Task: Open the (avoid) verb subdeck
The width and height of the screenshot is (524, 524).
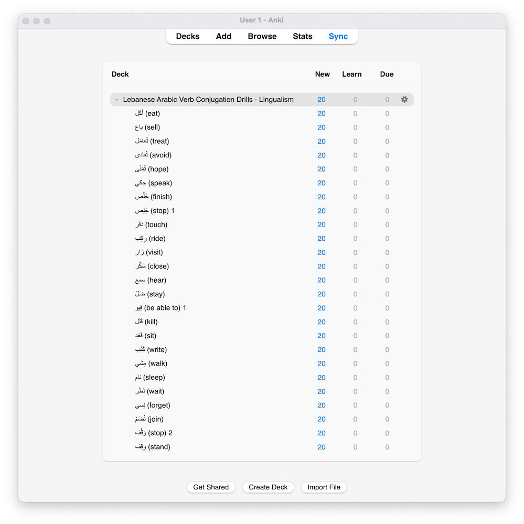Action: point(153,155)
